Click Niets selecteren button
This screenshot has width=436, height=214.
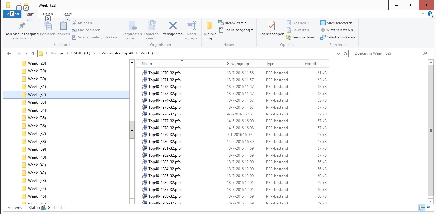337,30
